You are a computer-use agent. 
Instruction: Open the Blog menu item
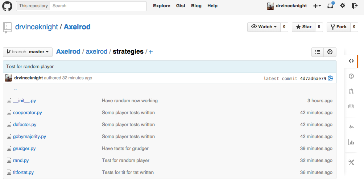[x=196, y=6]
